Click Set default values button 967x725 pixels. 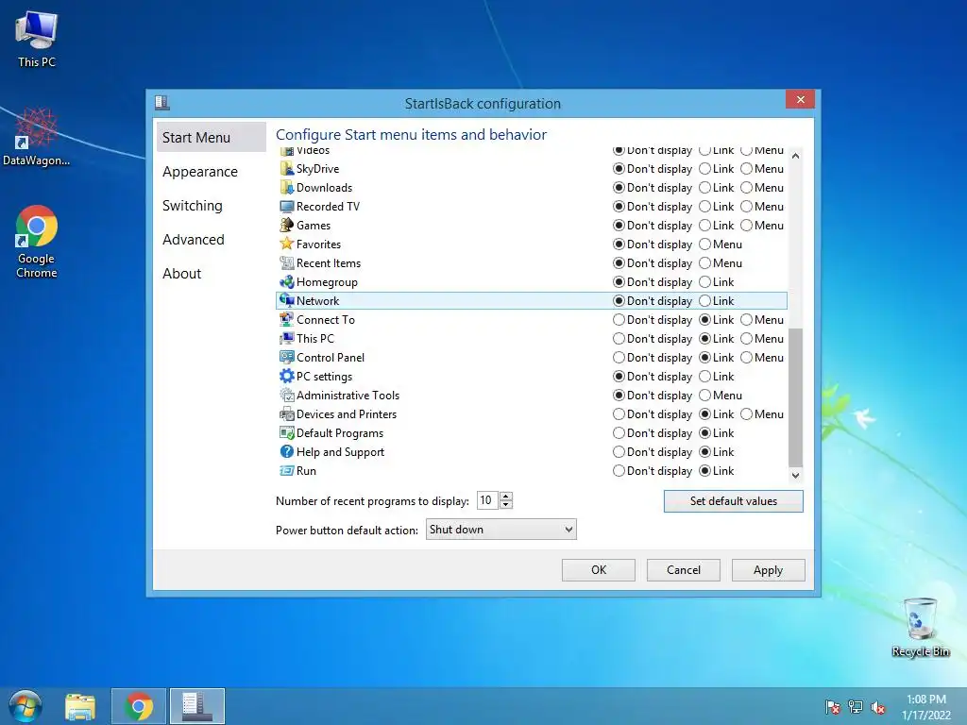click(733, 501)
